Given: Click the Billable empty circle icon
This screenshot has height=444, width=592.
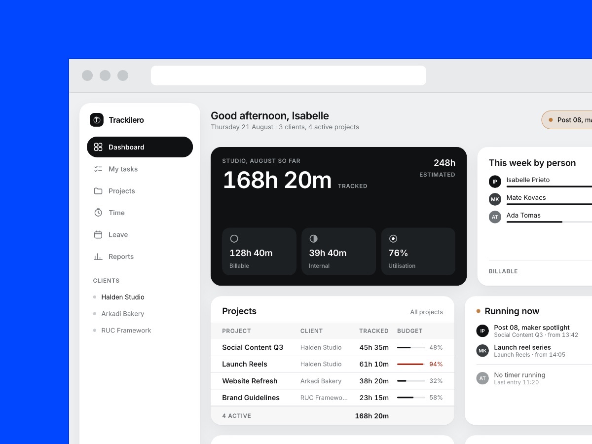Looking at the screenshot, I should [x=234, y=239].
